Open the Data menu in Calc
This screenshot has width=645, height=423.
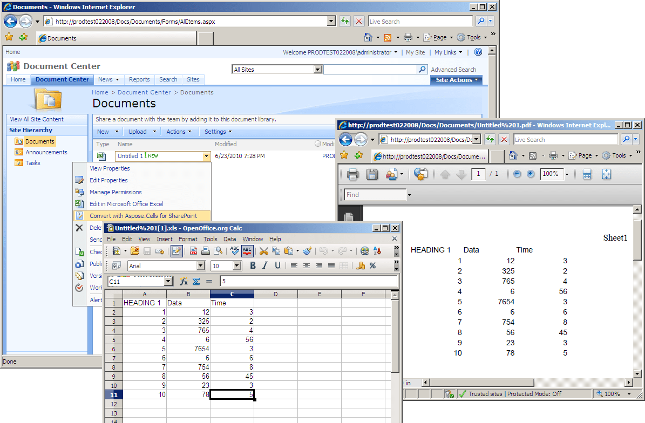229,239
